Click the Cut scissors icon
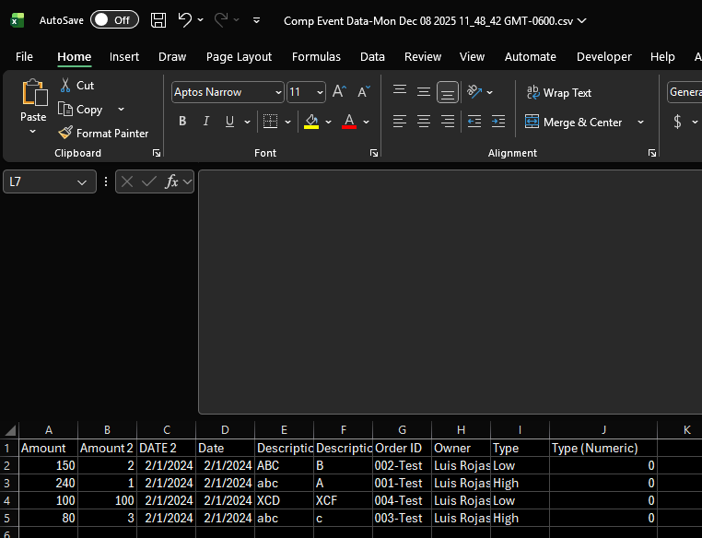 pyautogui.click(x=65, y=85)
